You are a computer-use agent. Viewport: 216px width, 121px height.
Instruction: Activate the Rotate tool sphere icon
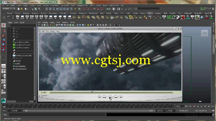4,45
